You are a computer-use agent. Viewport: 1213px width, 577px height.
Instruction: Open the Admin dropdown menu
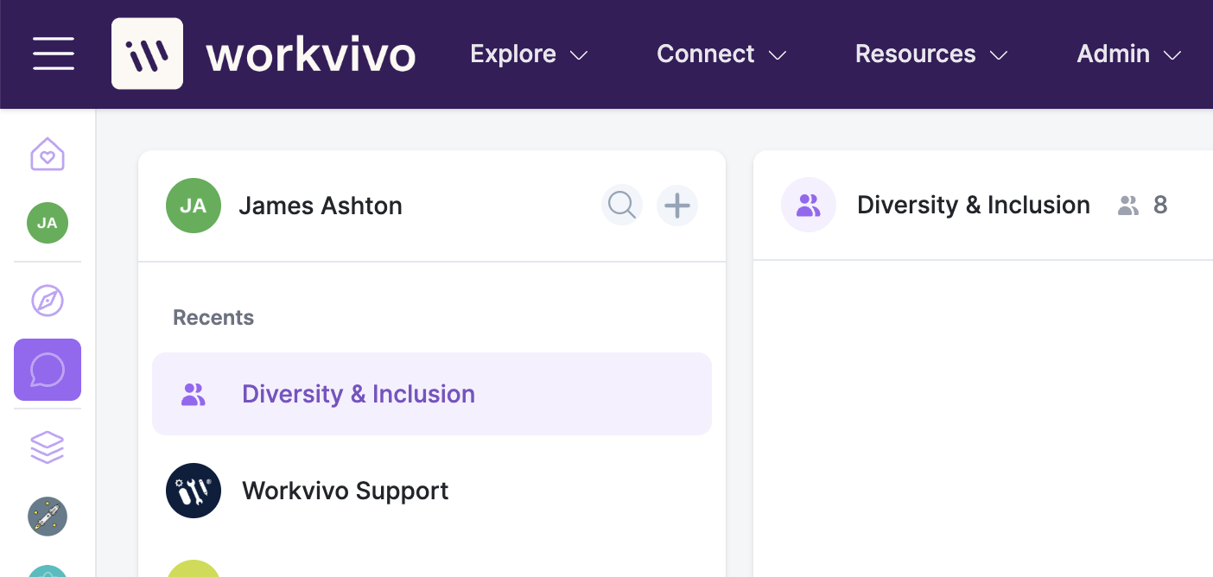pyautogui.click(x=1129, y=54)
